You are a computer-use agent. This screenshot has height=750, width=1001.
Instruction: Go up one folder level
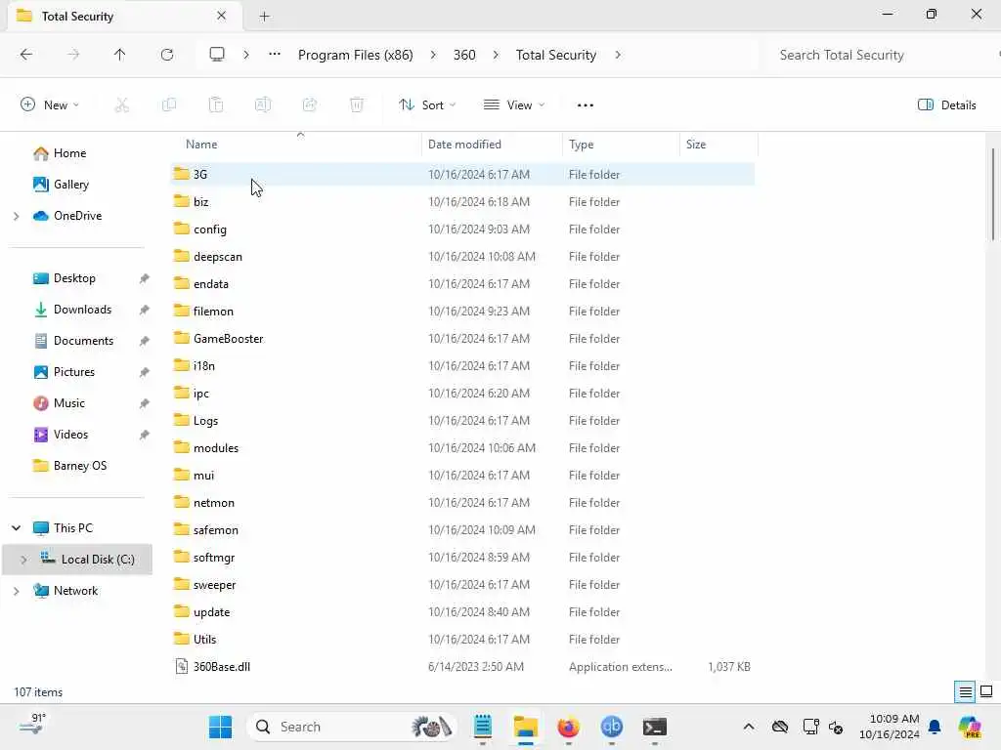(x=119, y=55)
